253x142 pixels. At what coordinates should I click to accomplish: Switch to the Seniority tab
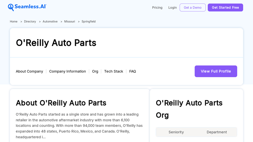tap(176, 132)
